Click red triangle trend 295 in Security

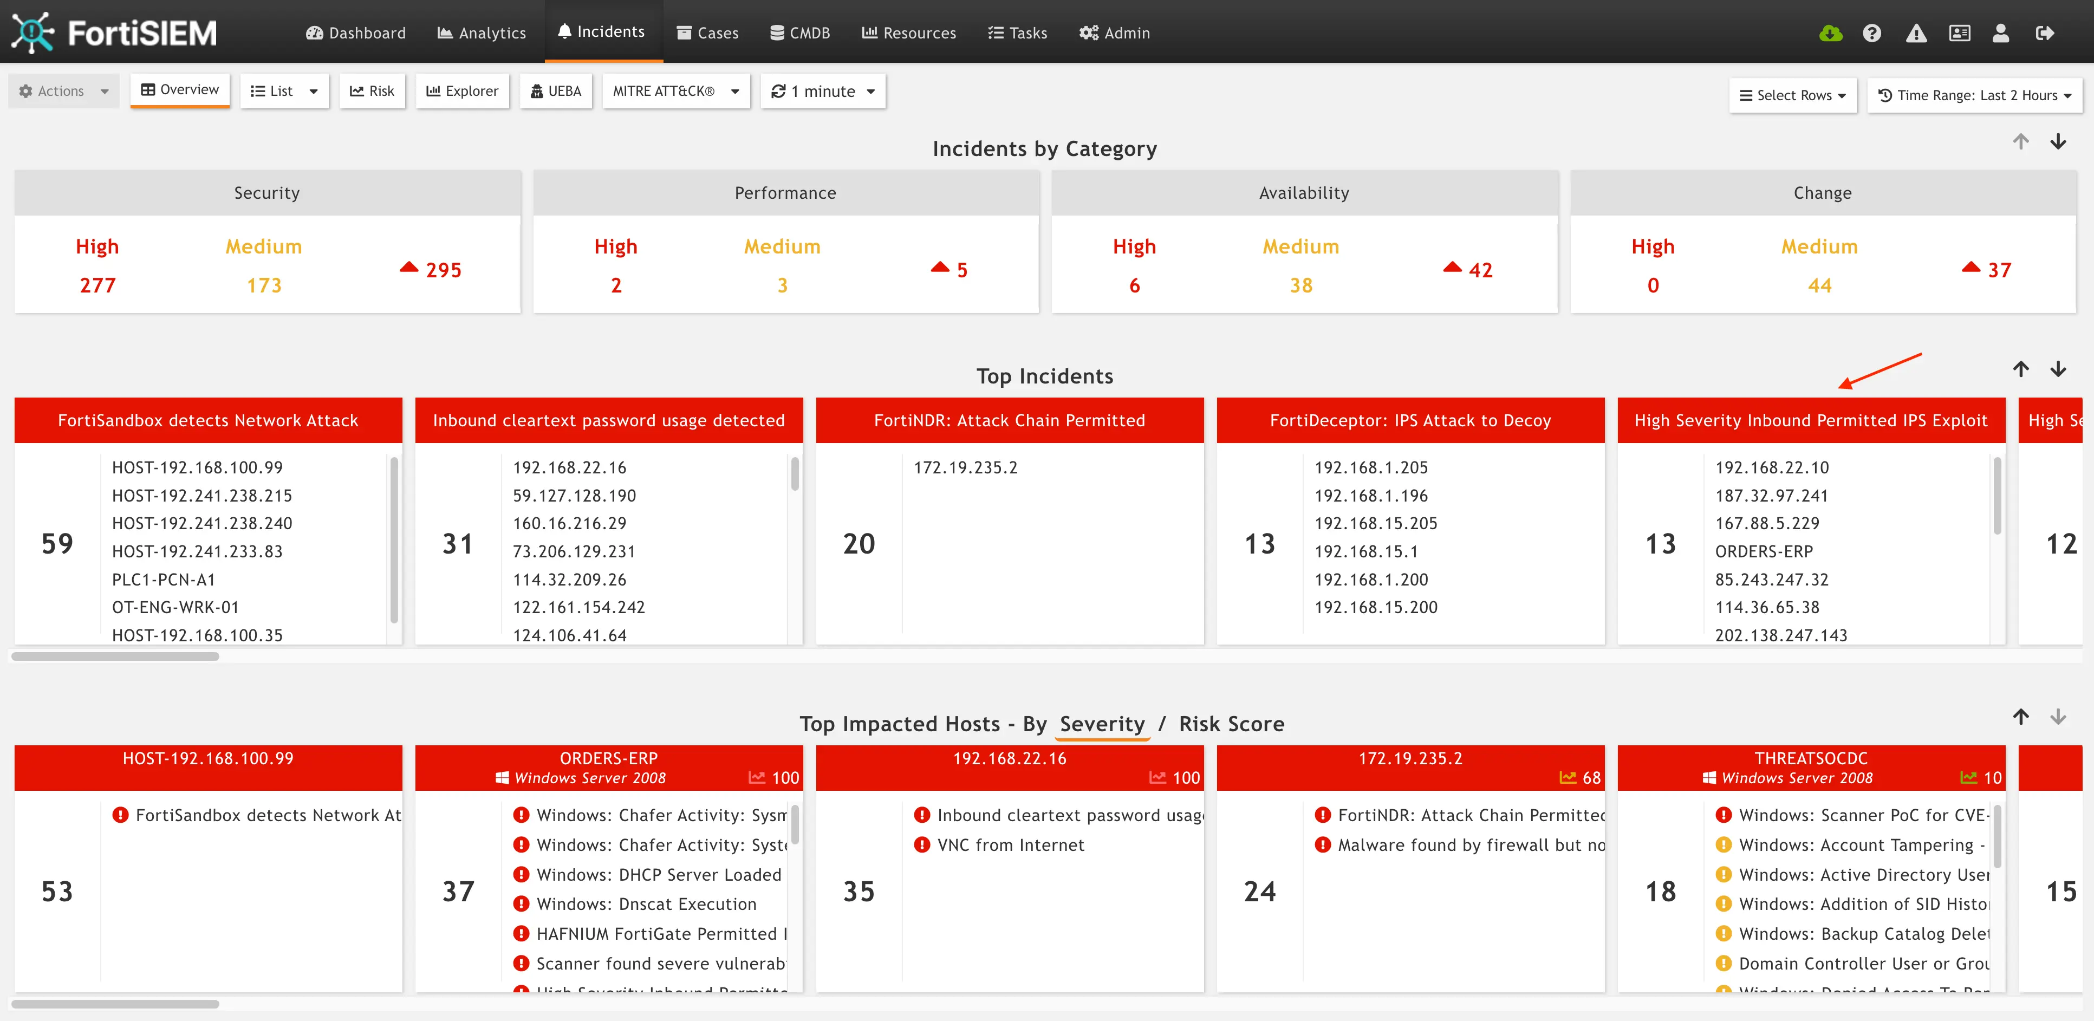point(409,266)
